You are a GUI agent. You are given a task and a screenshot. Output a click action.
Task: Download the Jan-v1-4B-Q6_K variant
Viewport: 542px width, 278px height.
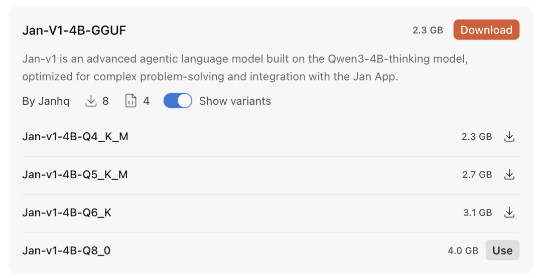[x=509, y=212]
